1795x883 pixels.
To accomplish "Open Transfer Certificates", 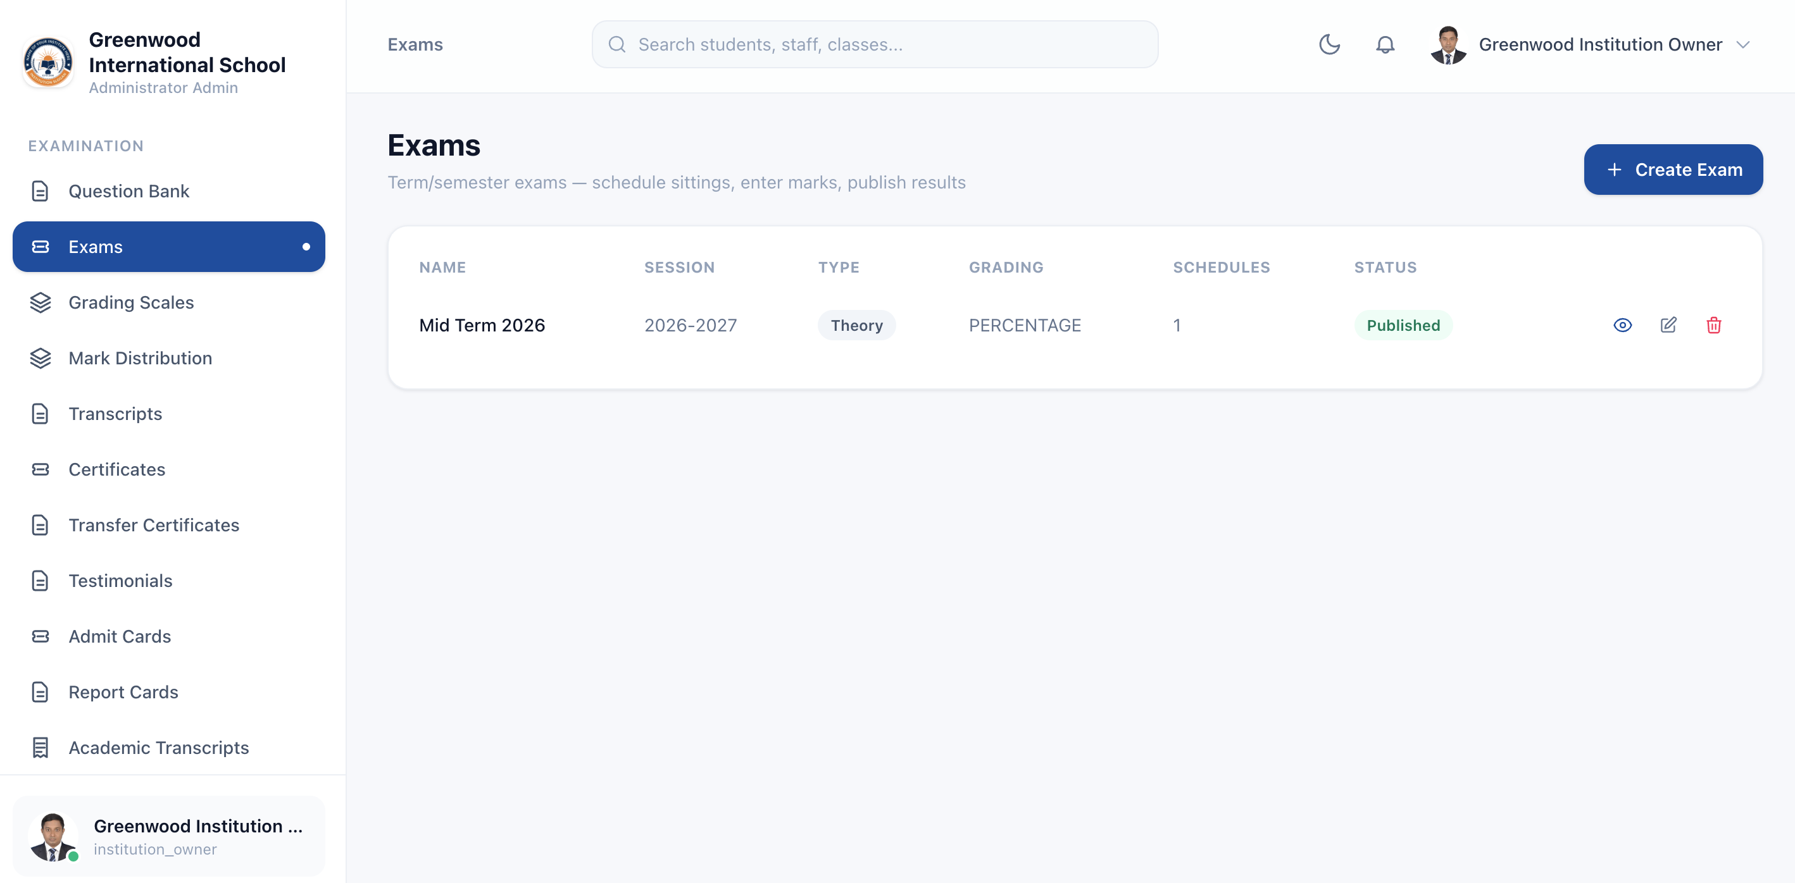I will 168,525.
